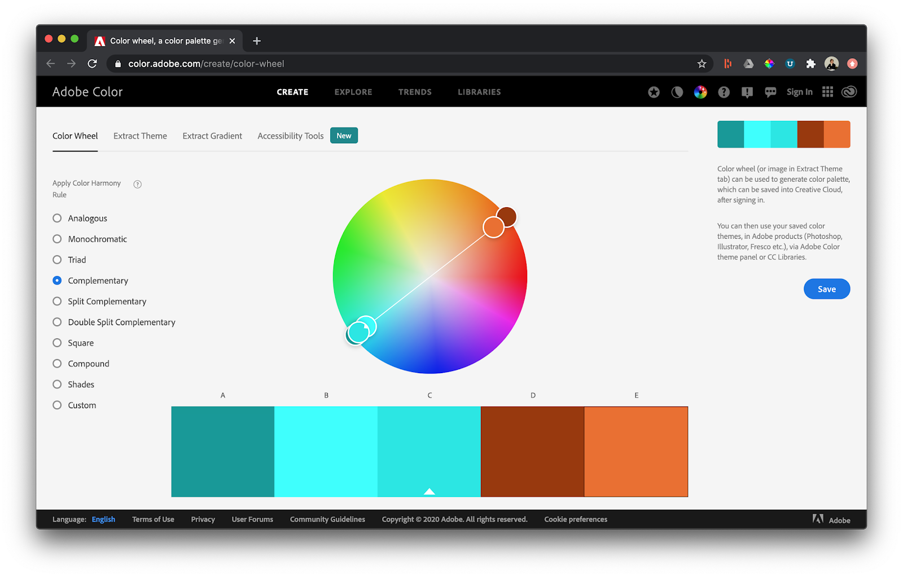Click the CREATE navigation item

click(x=292, y=92)
